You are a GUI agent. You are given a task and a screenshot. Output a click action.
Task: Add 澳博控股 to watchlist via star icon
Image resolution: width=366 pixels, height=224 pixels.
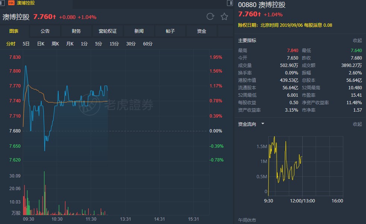(x=224, y=16)
